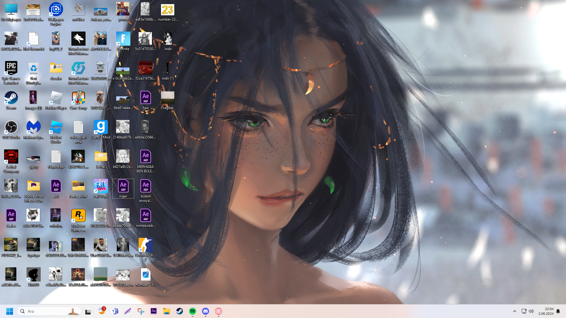Select the noFilter desktop icon

point(78,12)
